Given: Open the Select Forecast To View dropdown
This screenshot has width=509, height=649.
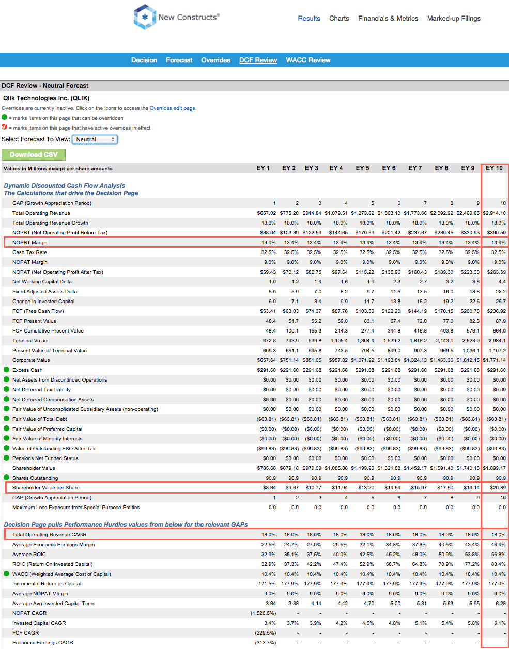Looking at the screenshot, I should pos(95,139).
